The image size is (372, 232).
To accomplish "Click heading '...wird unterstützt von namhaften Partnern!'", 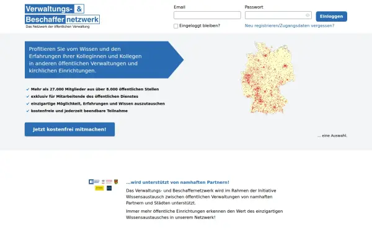I will tap(177, 183).
